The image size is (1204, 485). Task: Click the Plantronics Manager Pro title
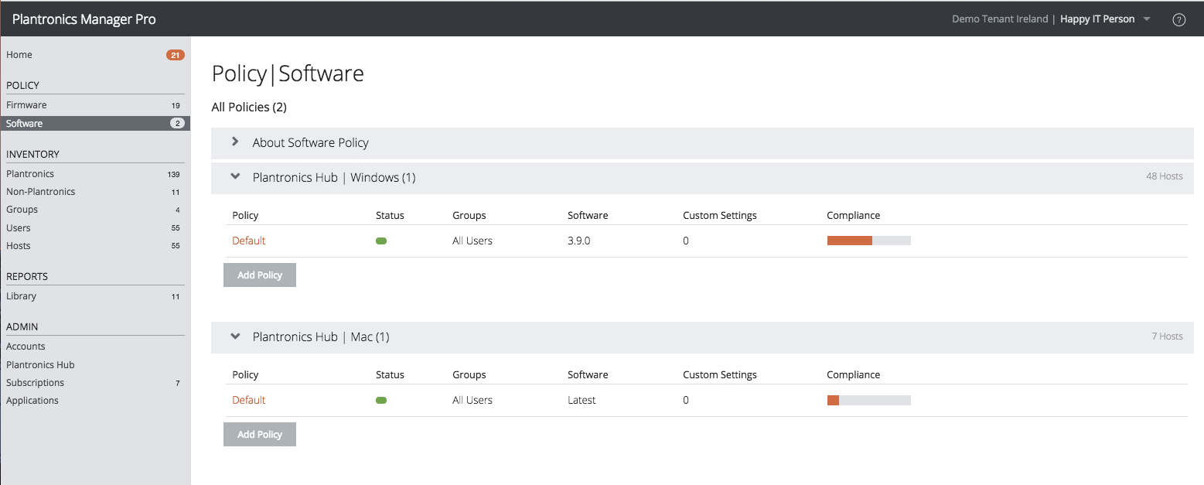[84, 19]
